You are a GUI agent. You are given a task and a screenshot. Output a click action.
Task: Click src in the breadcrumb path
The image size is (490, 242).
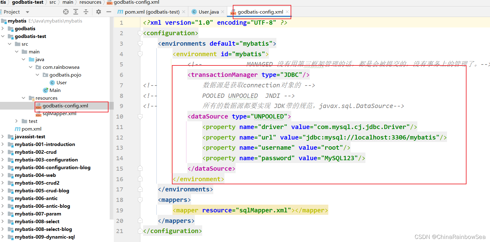53,2
